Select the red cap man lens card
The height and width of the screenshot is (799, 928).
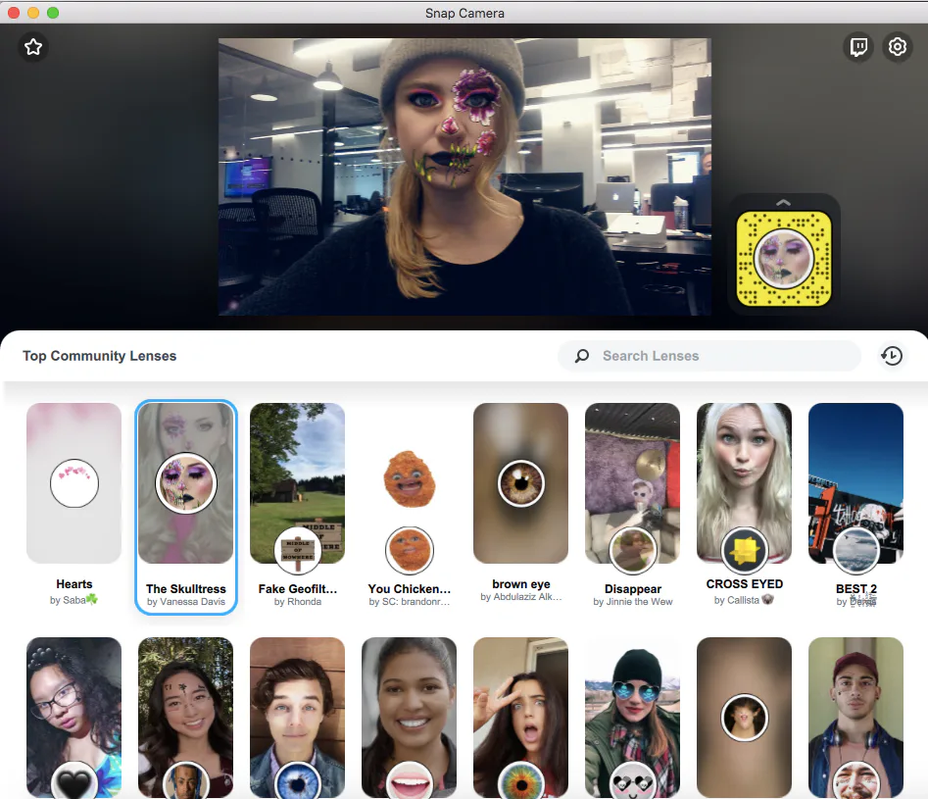855,718
